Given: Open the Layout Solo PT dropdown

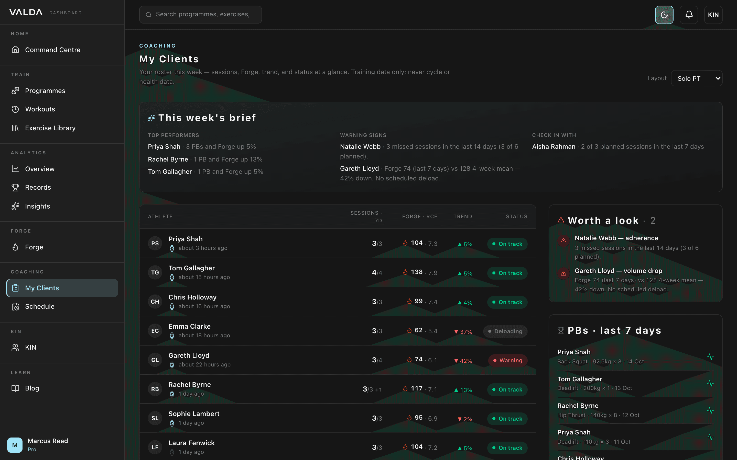Looking at the screenshot, I should pos(697,78).
